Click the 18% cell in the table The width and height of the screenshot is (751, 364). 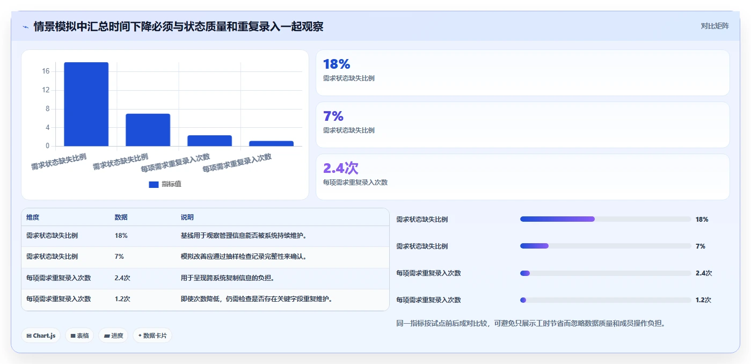pyautogui.click(x=121, y=236)
